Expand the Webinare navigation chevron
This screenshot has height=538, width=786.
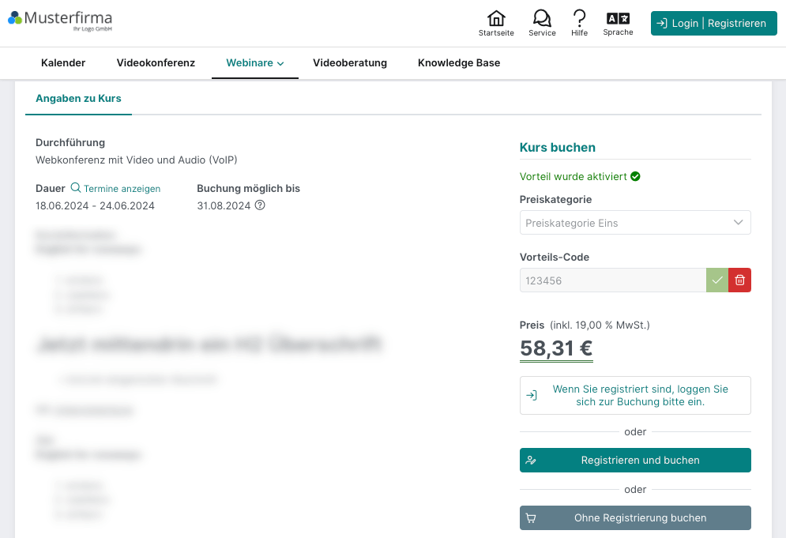pyautogui.click(x=280, y=62)
